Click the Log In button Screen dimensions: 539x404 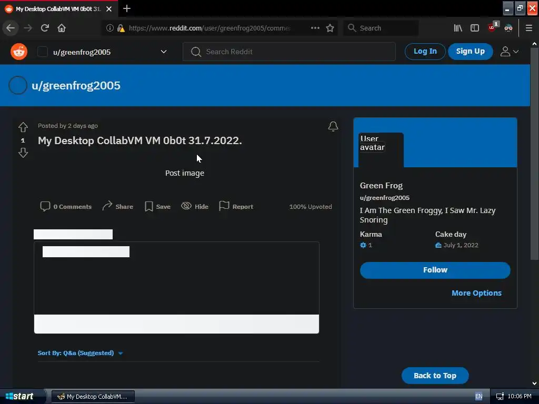(x=425, y=52)
